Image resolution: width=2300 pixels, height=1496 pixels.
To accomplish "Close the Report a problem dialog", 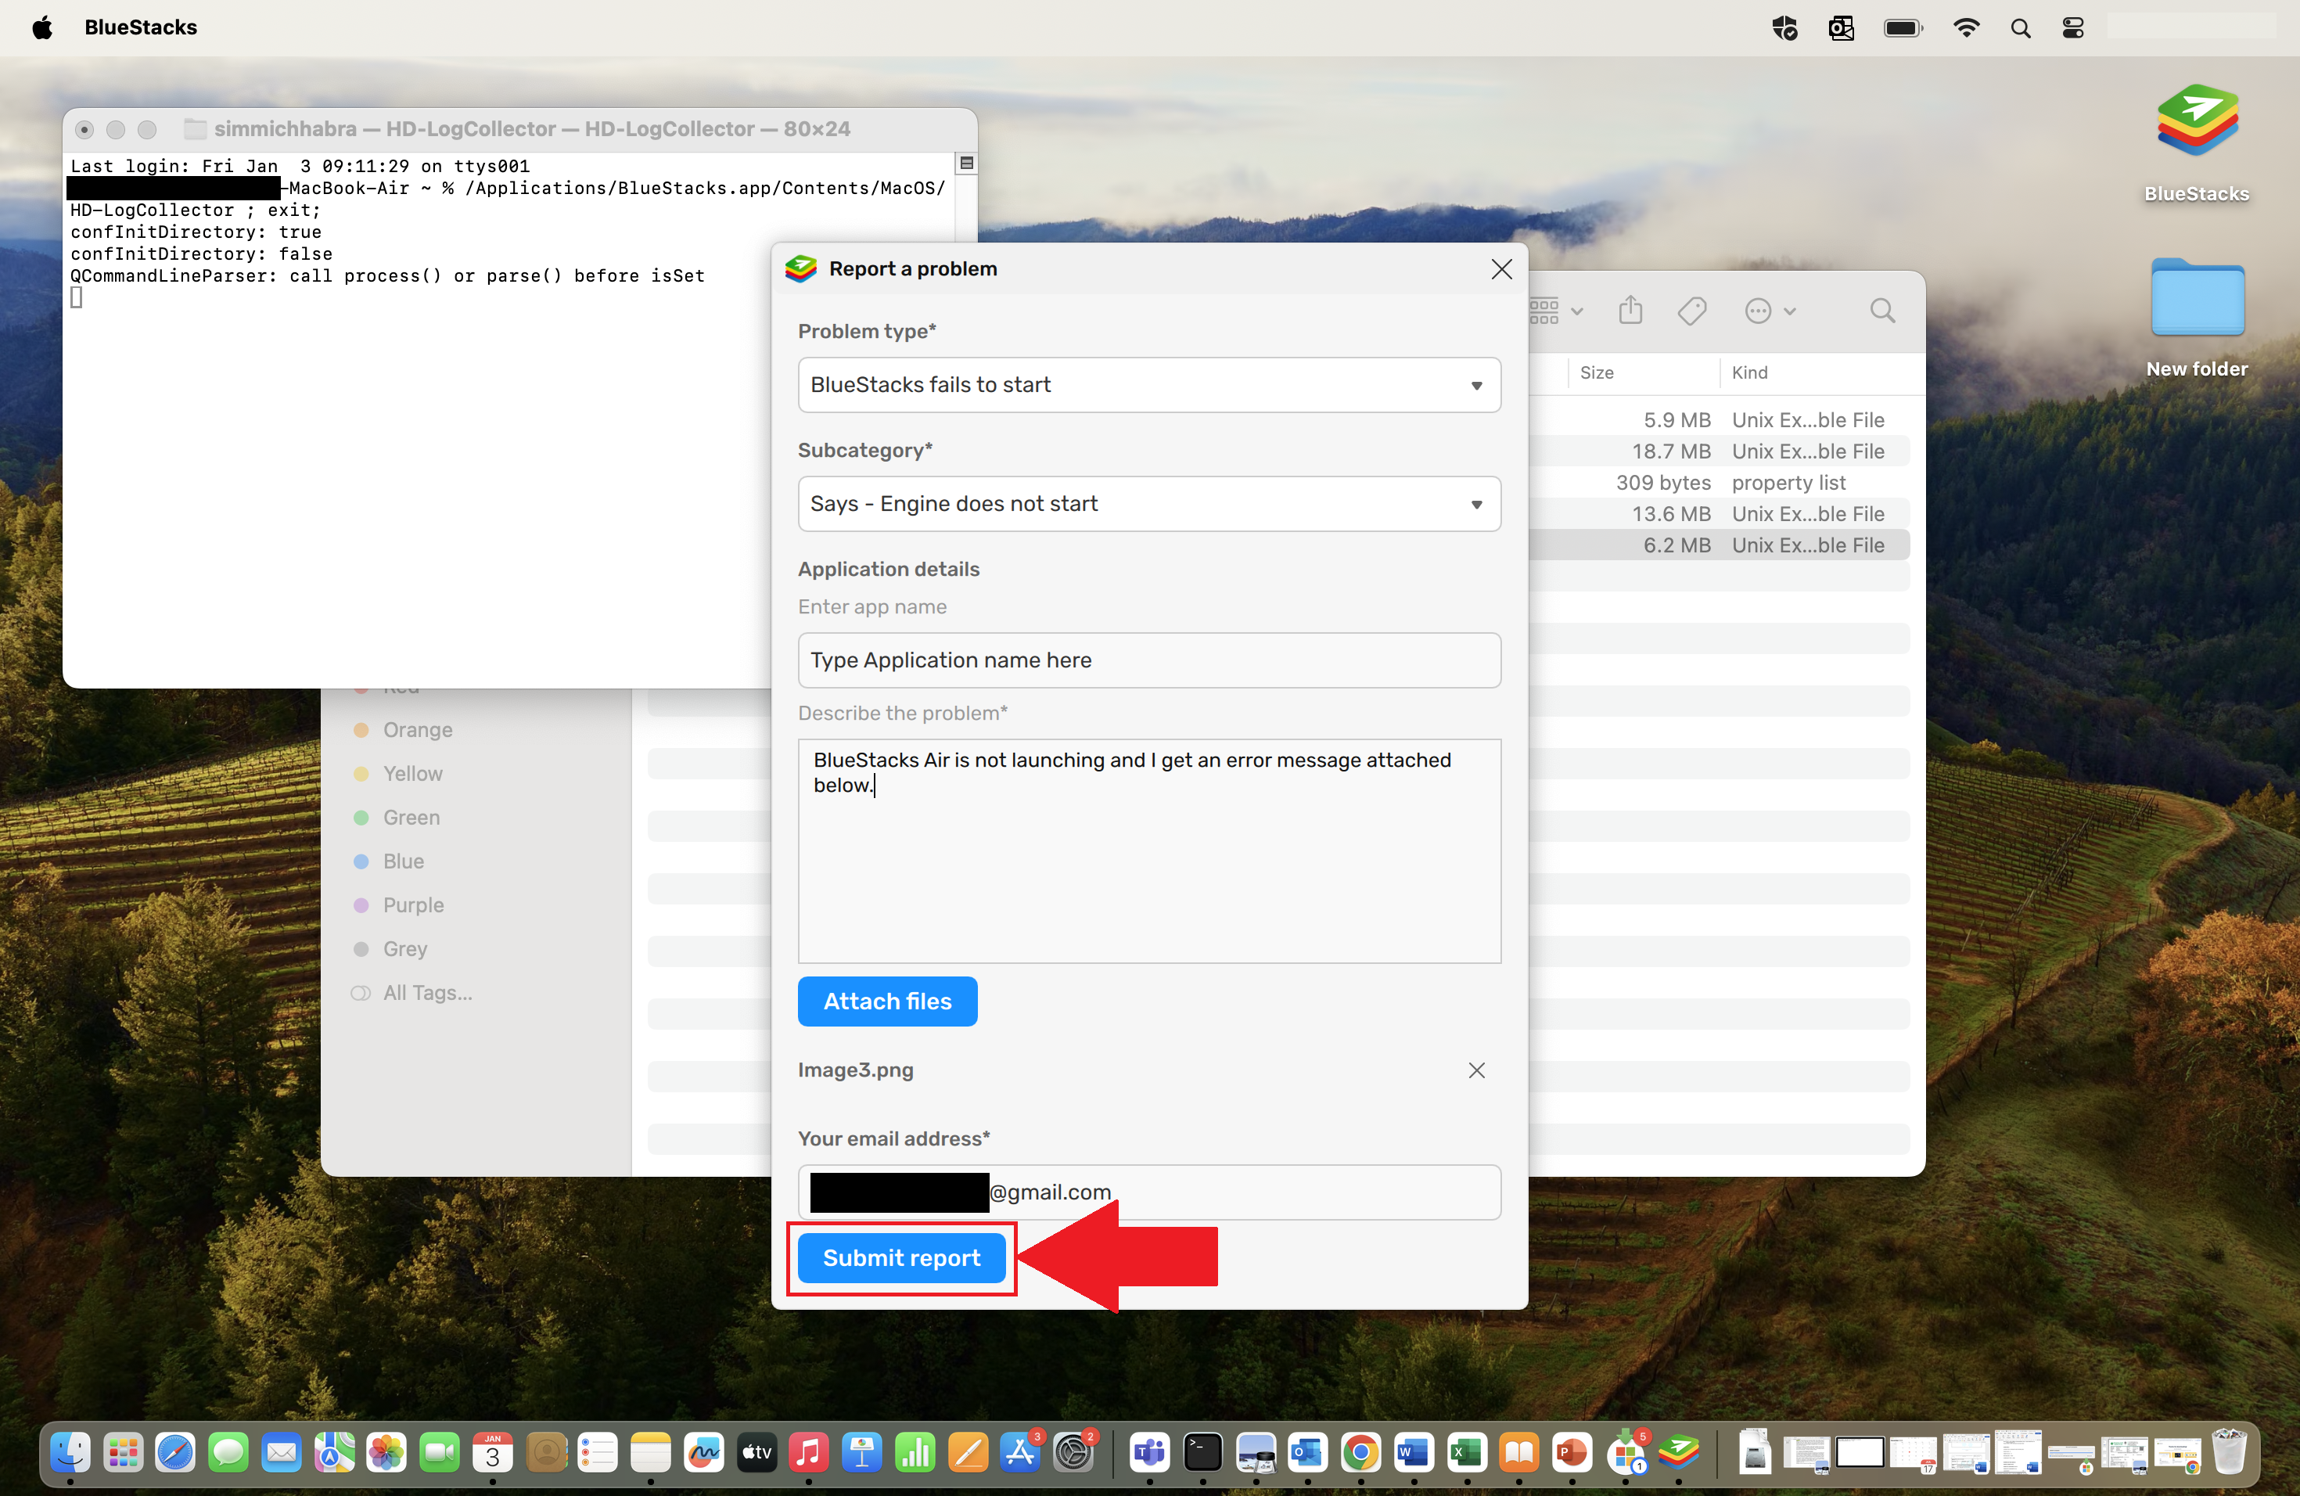I will (x=1500, y=268).
